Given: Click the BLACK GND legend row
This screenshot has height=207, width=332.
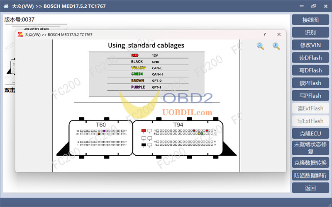Looking at the screenshot, I should tap(148, 62).
